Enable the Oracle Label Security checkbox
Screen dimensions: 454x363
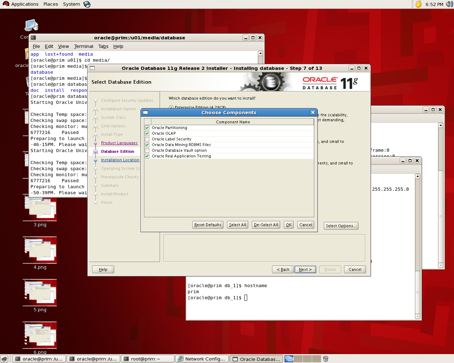click(x=147, y=139)
